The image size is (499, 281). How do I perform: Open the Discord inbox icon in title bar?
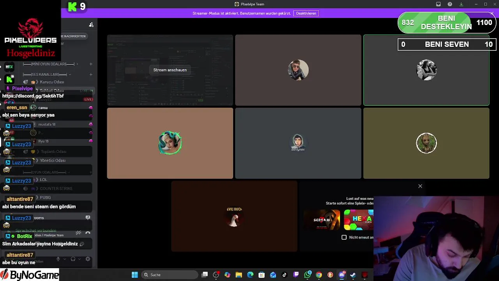(x=438, y=4)
